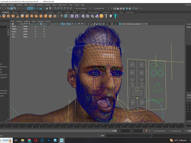Switch to the Rigging shelf tab

point(15,12)
